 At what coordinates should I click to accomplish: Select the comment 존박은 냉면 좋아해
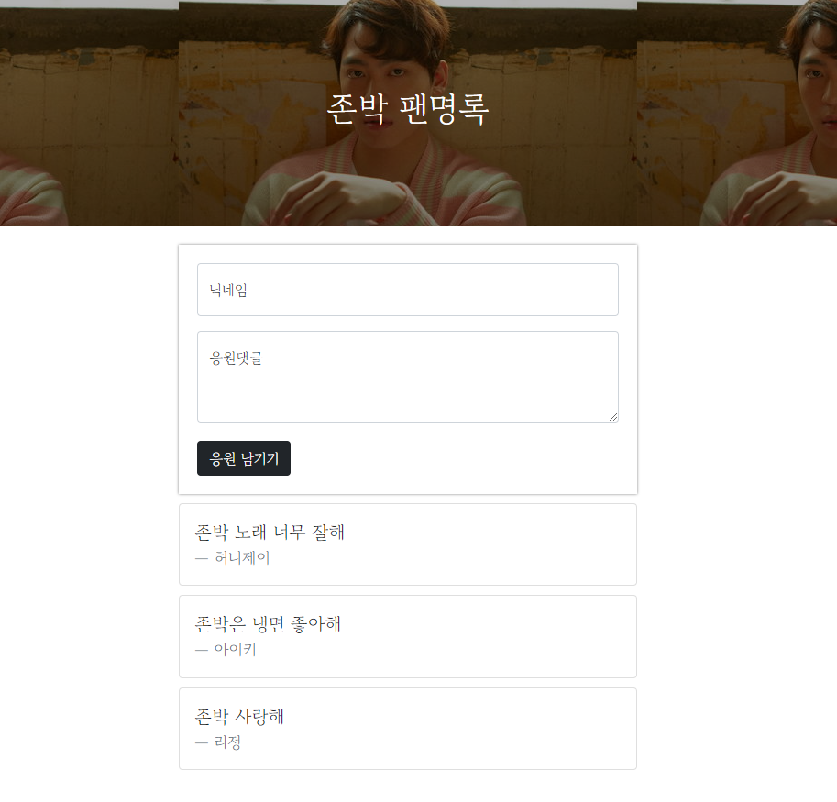[268, 624]
